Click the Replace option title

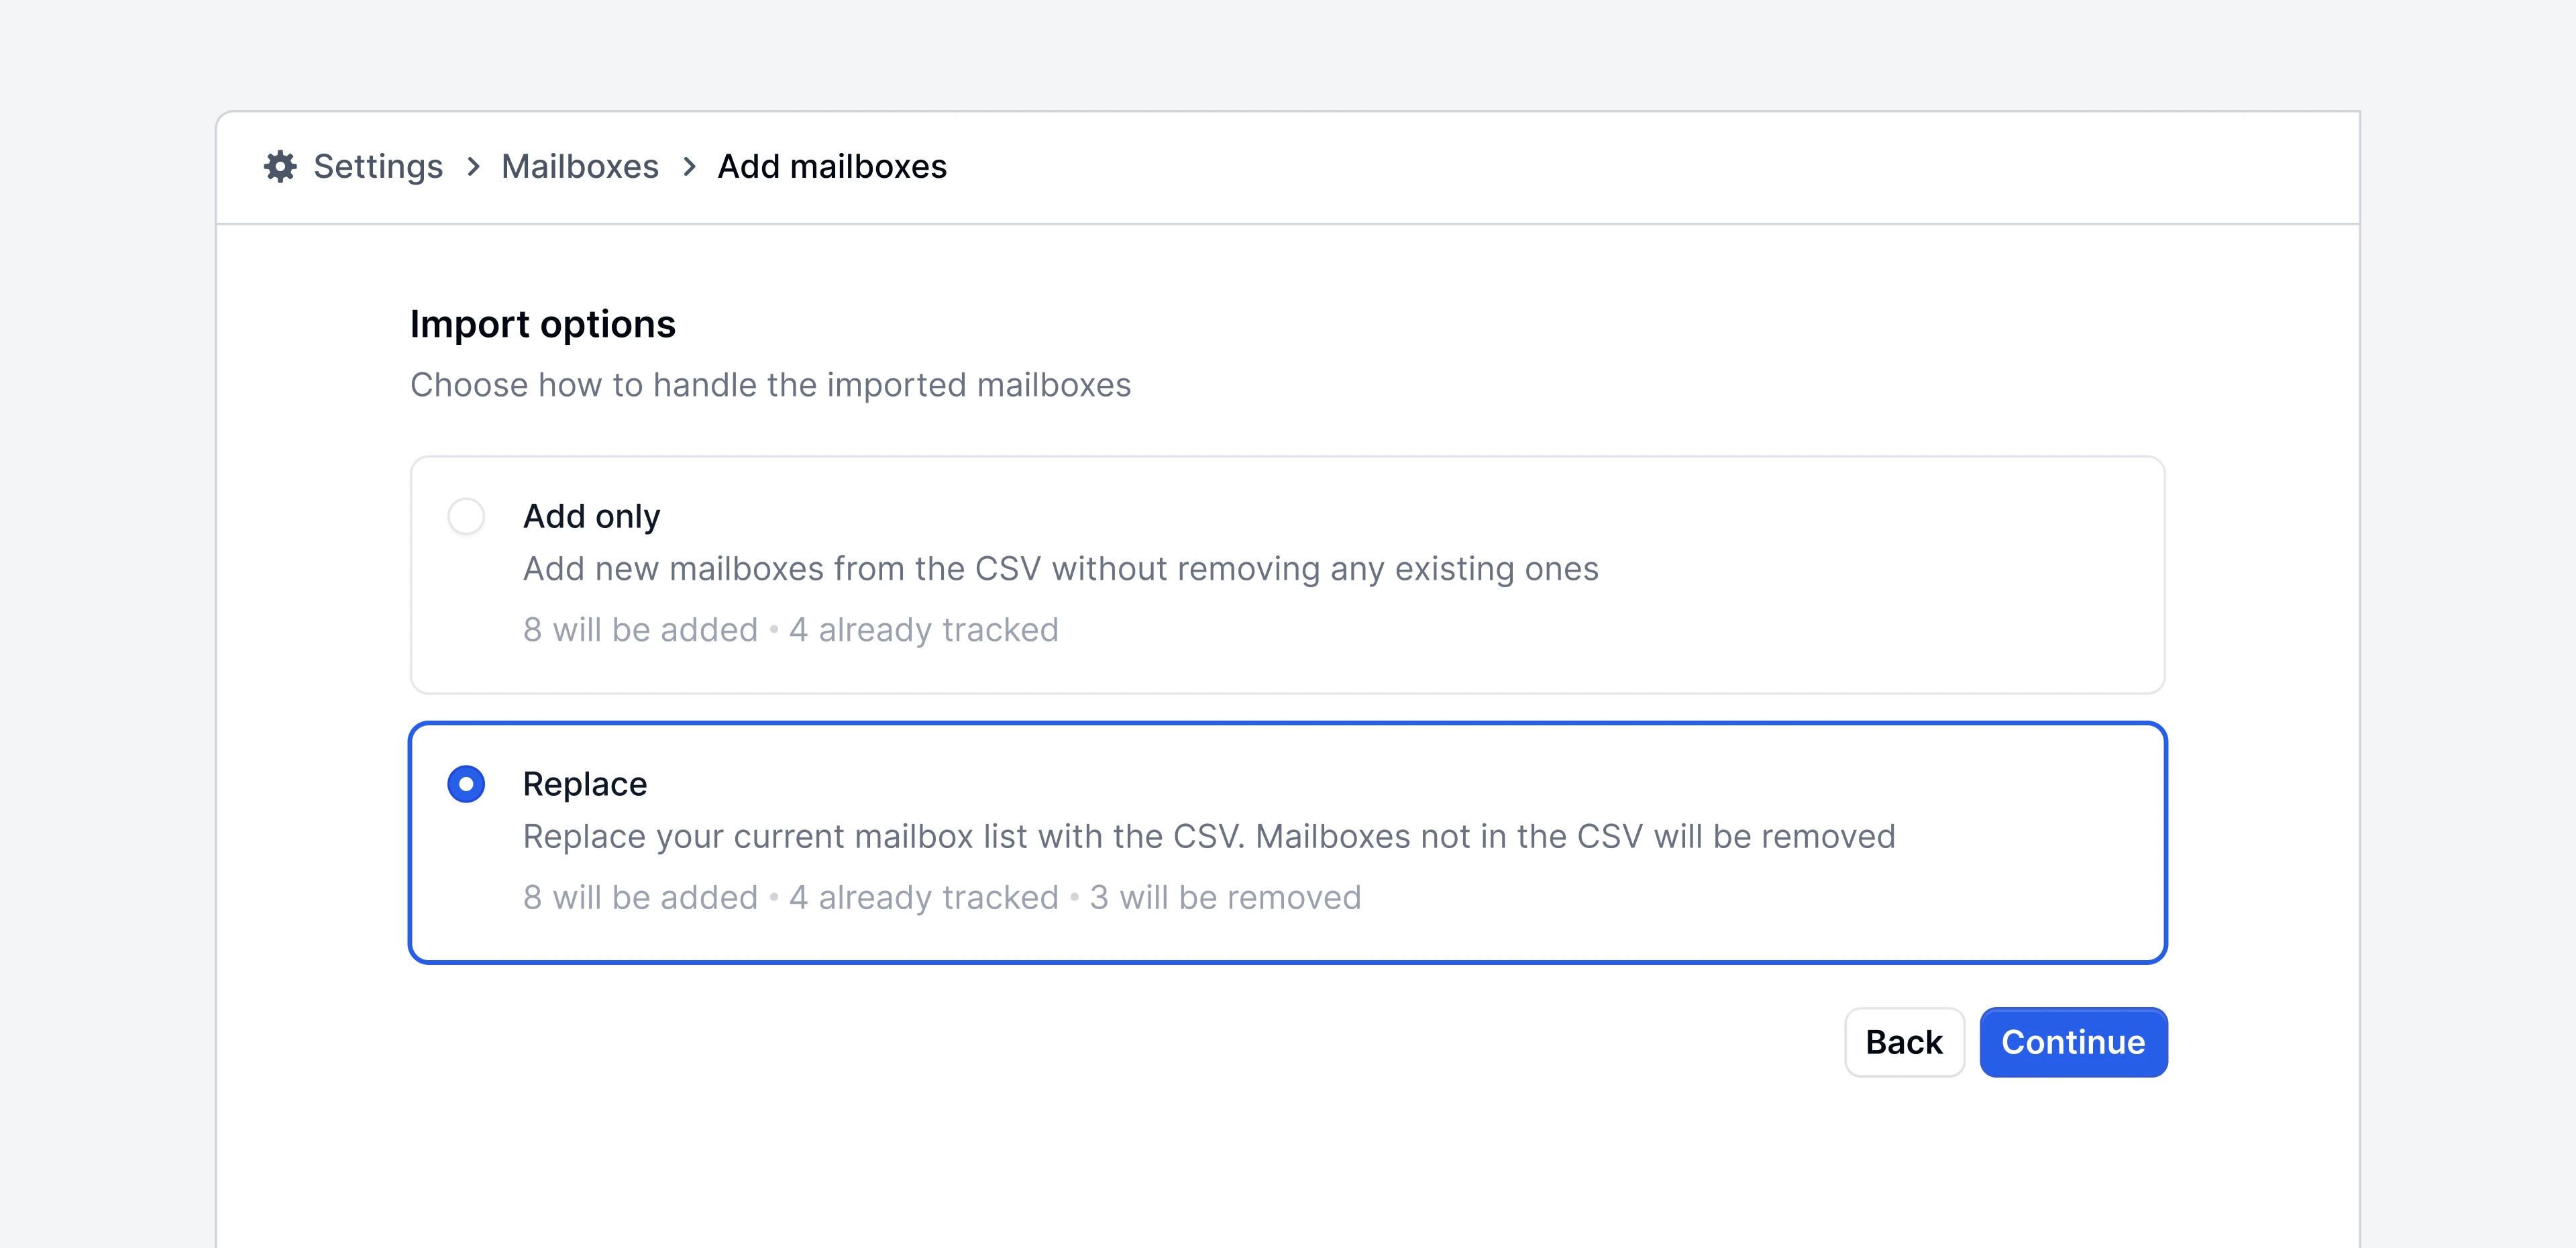pyautogui.click(x=585, y=784)
